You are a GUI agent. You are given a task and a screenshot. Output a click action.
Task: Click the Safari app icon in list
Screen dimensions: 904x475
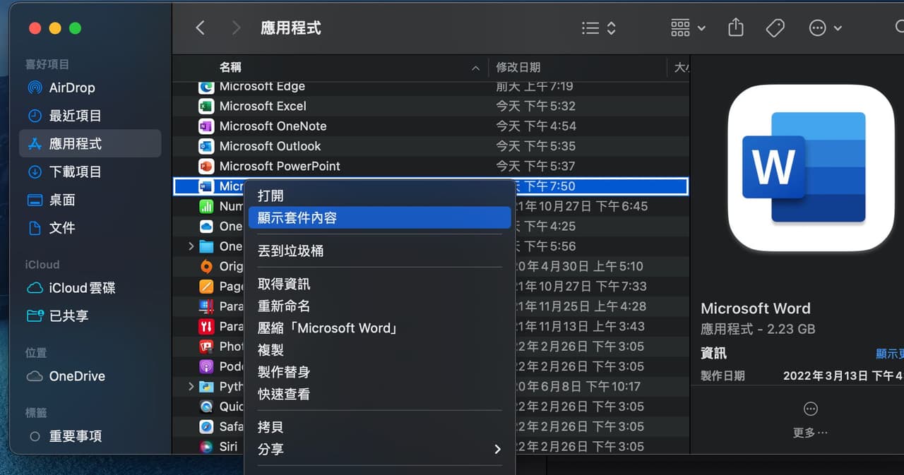pos(206,426)
